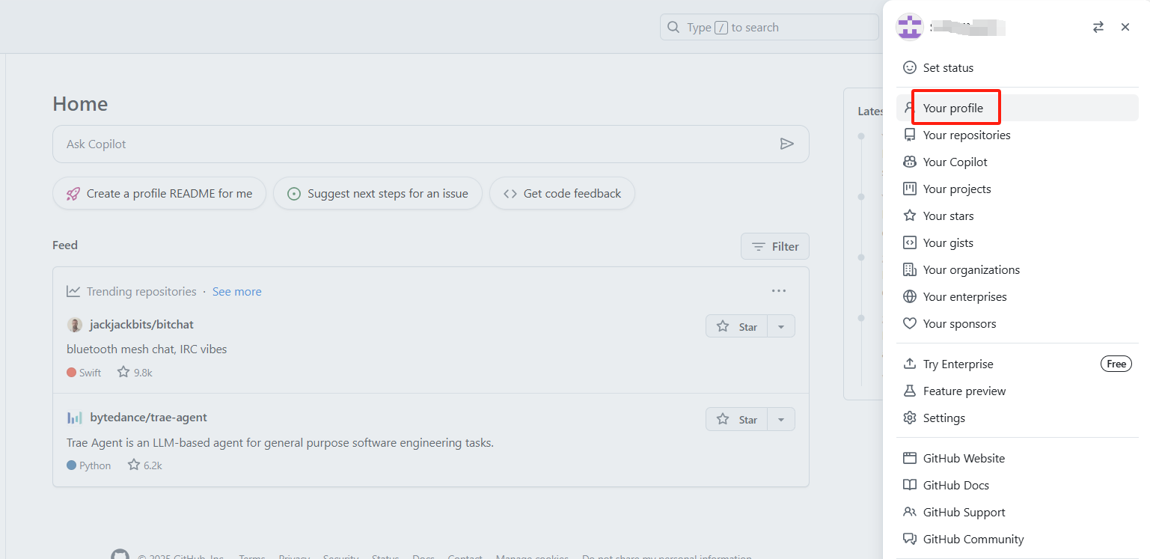The height and width of the screenshot is (559, 1150).
Task: Click the globe icon beside Your enterprises
Action: coord(910,296)
